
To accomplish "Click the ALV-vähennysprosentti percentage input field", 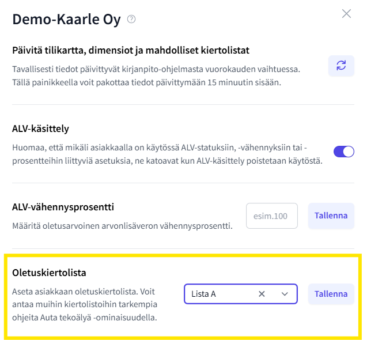I will pos(272,216).
